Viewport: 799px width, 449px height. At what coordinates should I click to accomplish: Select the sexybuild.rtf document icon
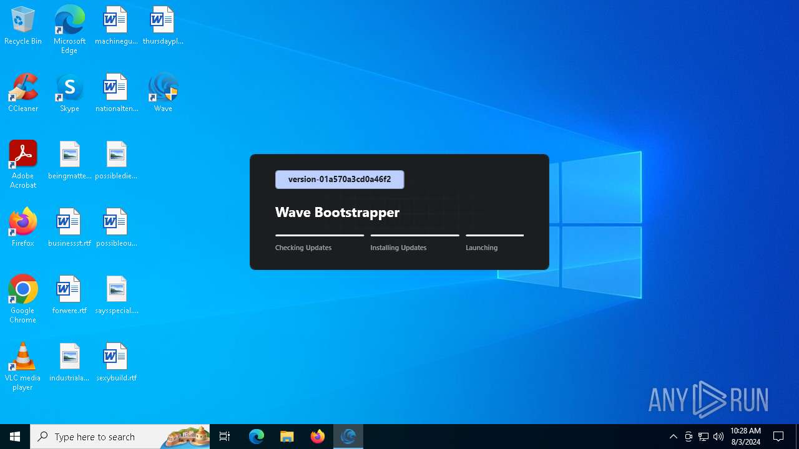tap(116, 362)
